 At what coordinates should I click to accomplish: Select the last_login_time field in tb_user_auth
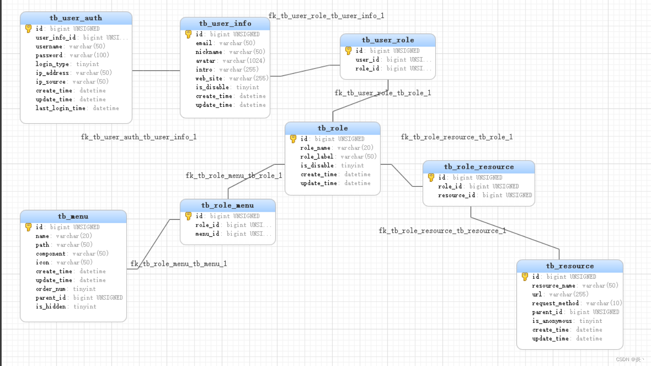click(77, 108)
